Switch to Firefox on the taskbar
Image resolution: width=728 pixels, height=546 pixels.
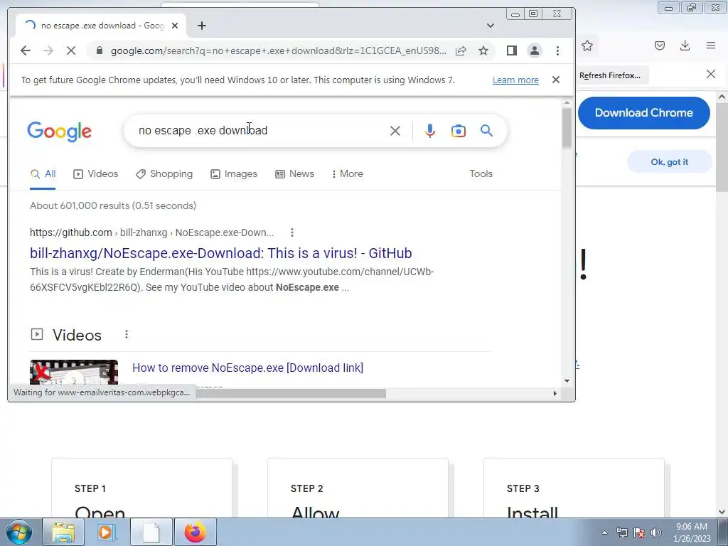[x=195, y=532]
